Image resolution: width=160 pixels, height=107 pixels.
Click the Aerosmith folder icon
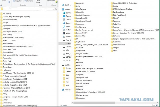coord(75,3)
